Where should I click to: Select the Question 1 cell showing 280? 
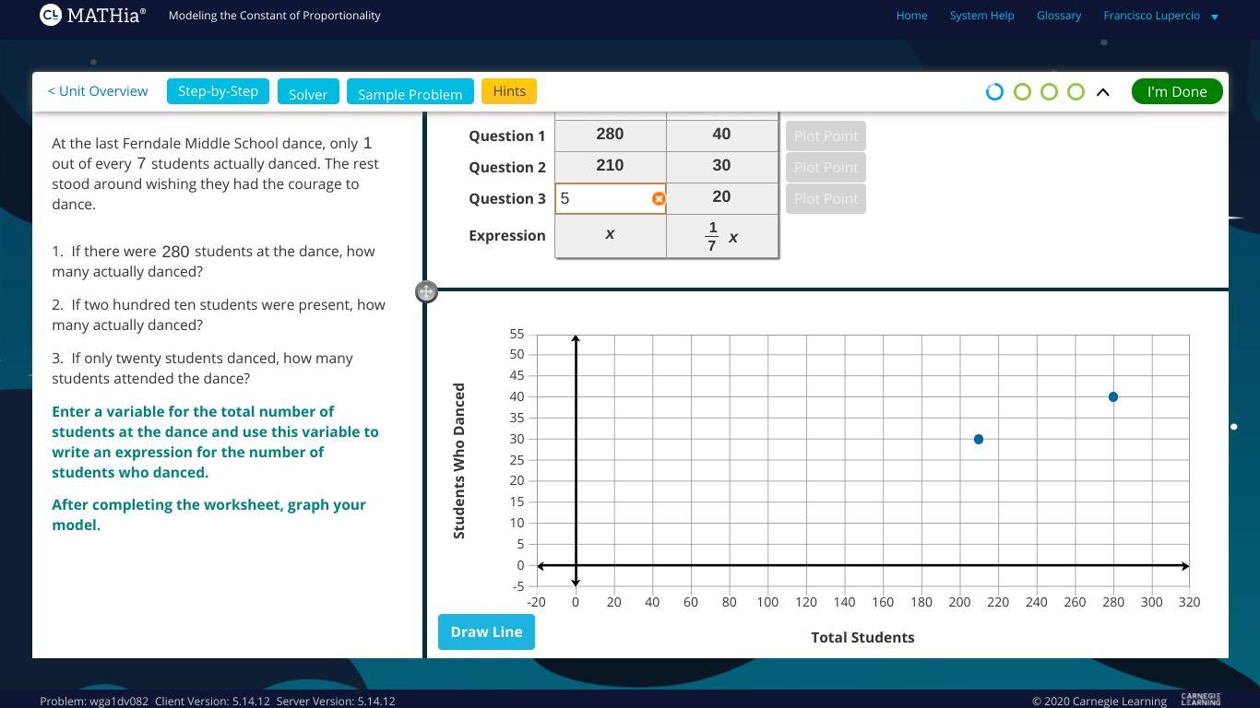coord(610,135)
